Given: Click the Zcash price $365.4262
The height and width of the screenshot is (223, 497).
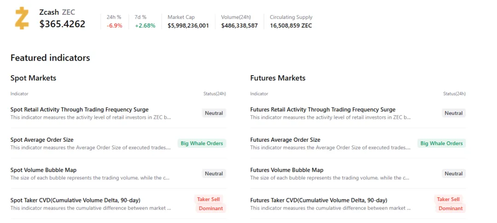Looking at the screenshot, I should 63,24.
